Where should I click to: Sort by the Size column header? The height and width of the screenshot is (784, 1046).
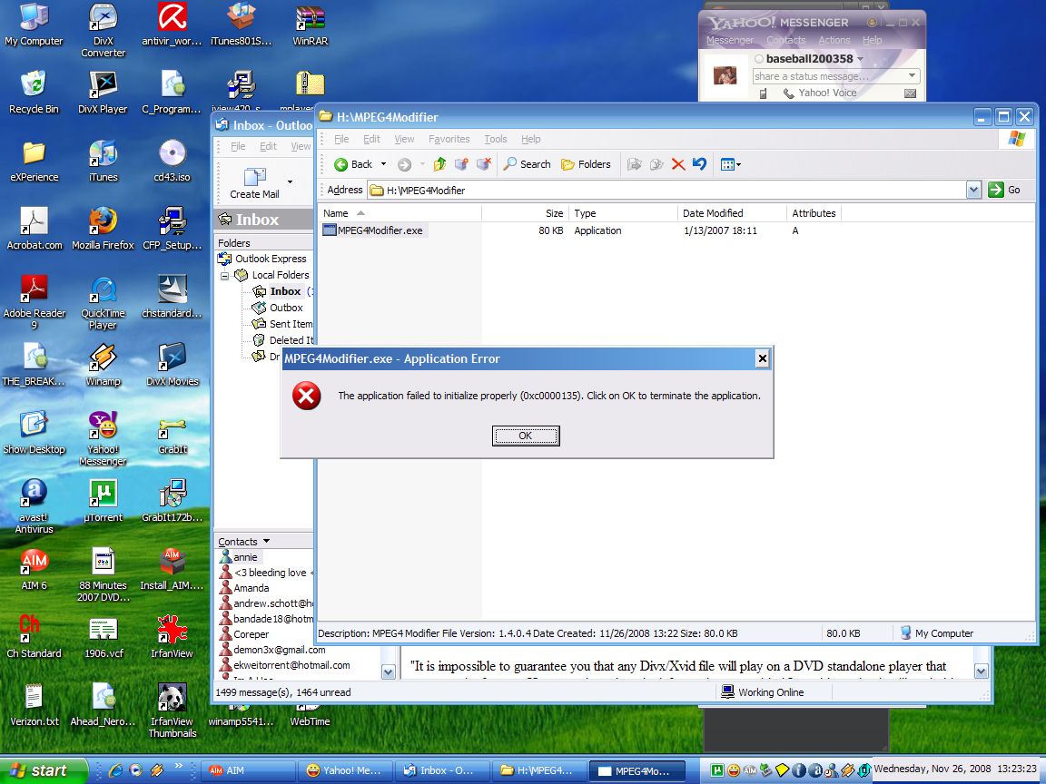[525, 213]
